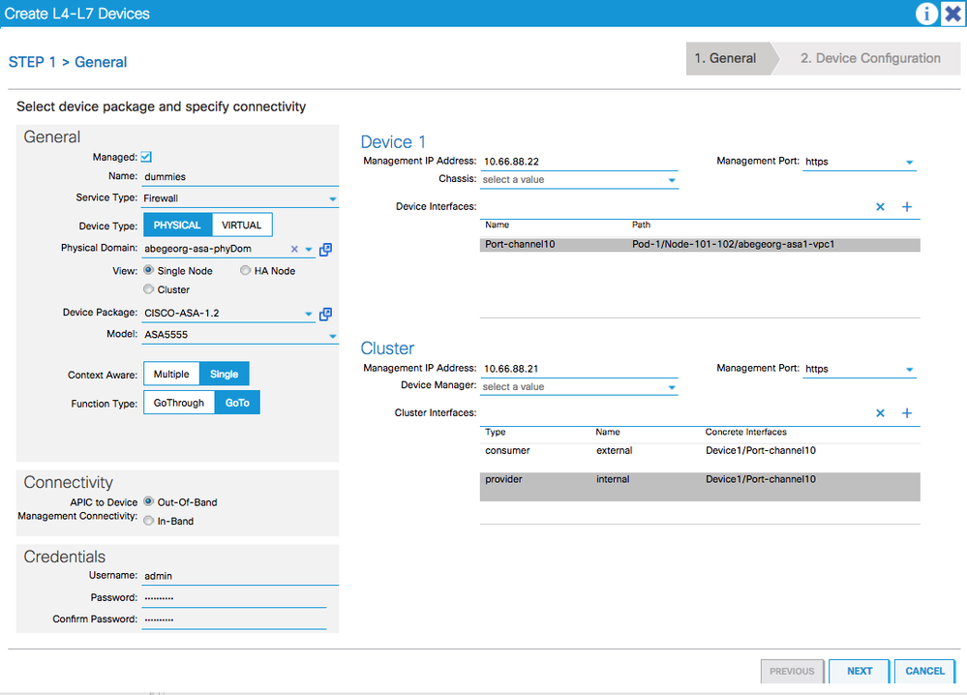Click the Pod-1/Node-101-102 path cell
967x695 pixels.
[x=733, y=245]
